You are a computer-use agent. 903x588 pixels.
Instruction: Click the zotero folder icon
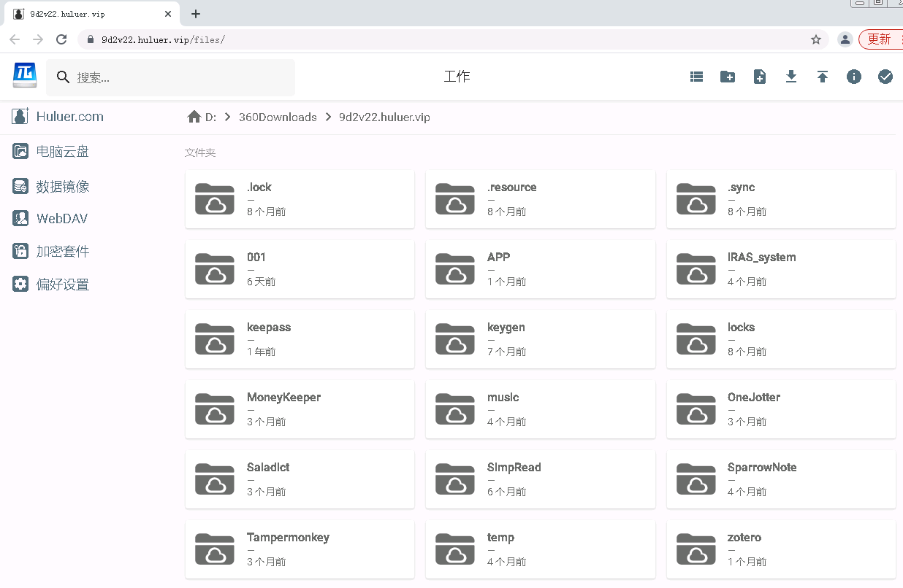[696, 549]
